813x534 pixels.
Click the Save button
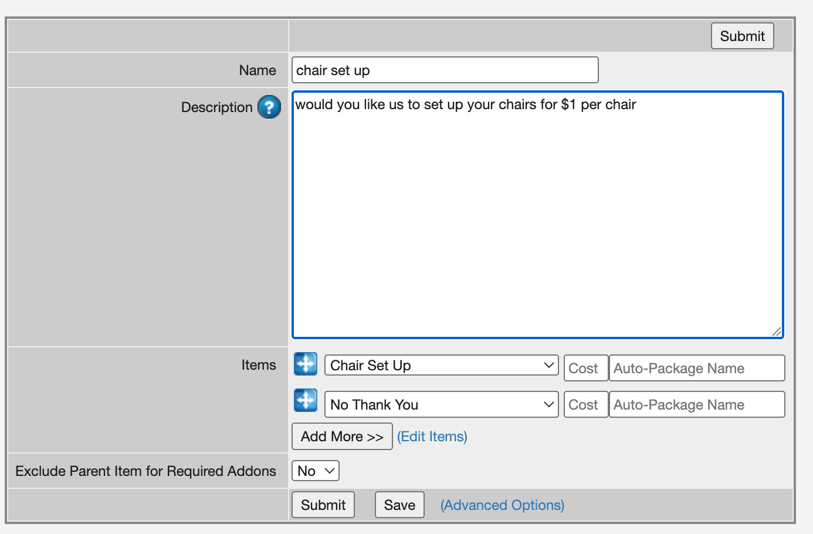pyautogui.click(x=399, y=505)
